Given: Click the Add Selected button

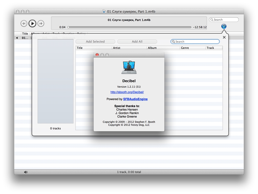Looking at the screenshot, I should tap(95, 42).
